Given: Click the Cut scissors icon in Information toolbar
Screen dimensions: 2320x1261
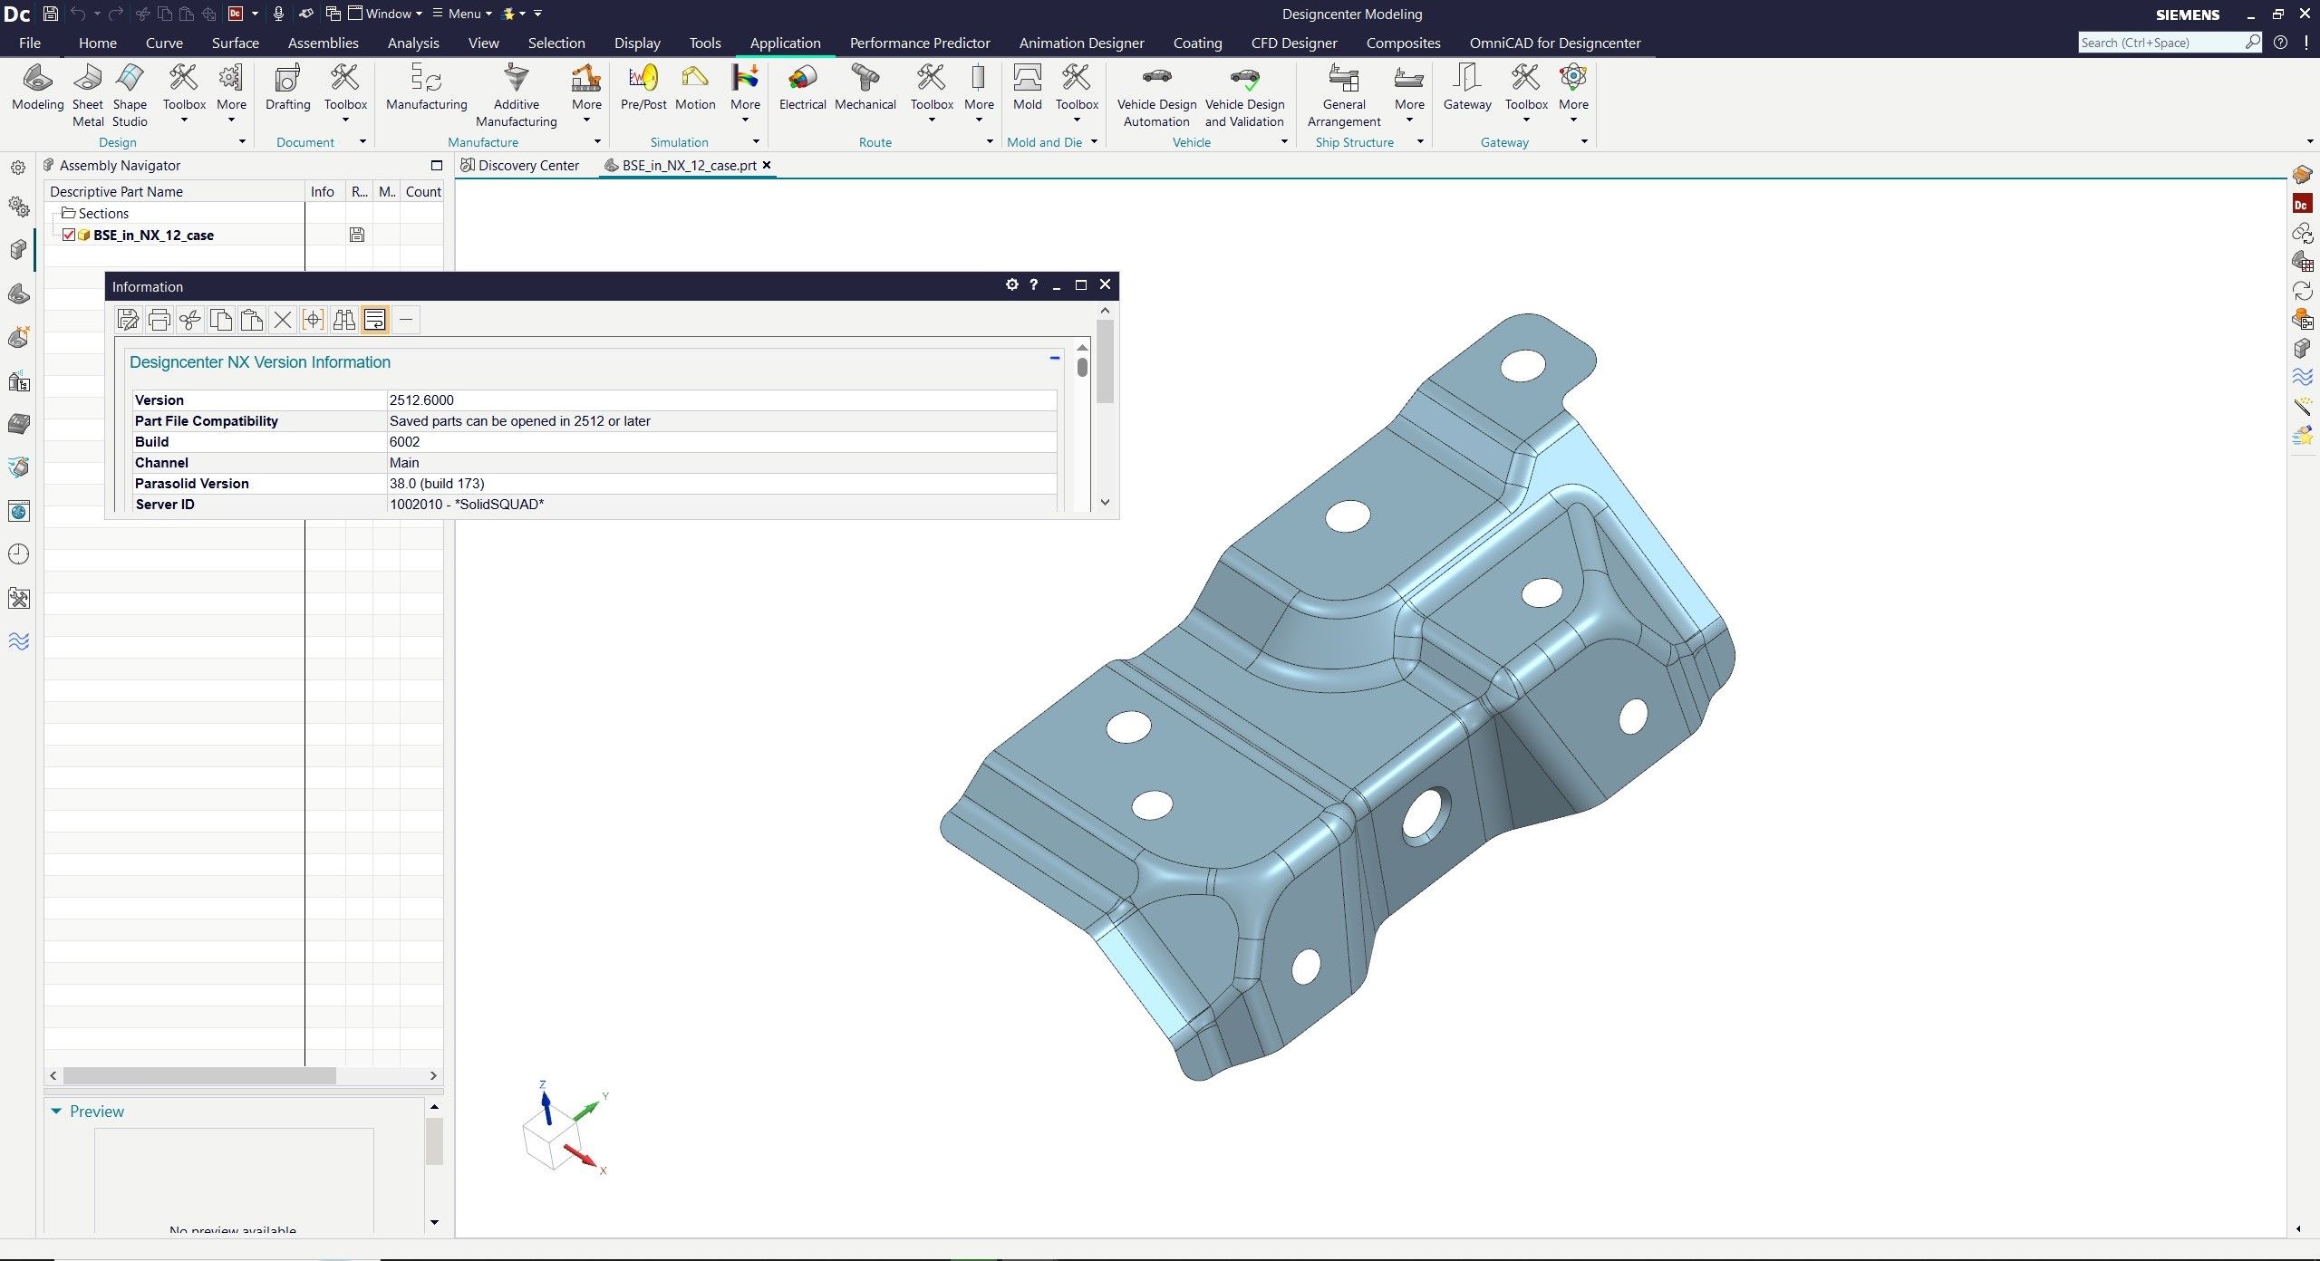Looking at the screenshot, I should (x=189, y=320).
